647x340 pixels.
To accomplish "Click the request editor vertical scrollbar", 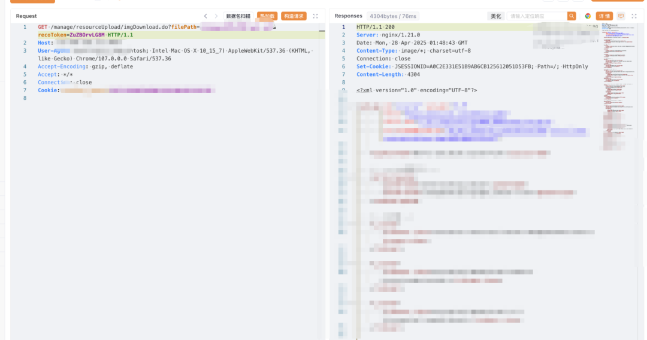I will coord(322,181).
